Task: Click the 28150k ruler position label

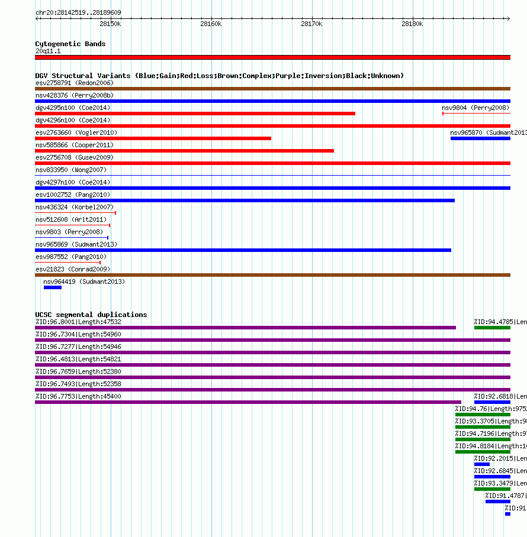Action: [110, 24]
